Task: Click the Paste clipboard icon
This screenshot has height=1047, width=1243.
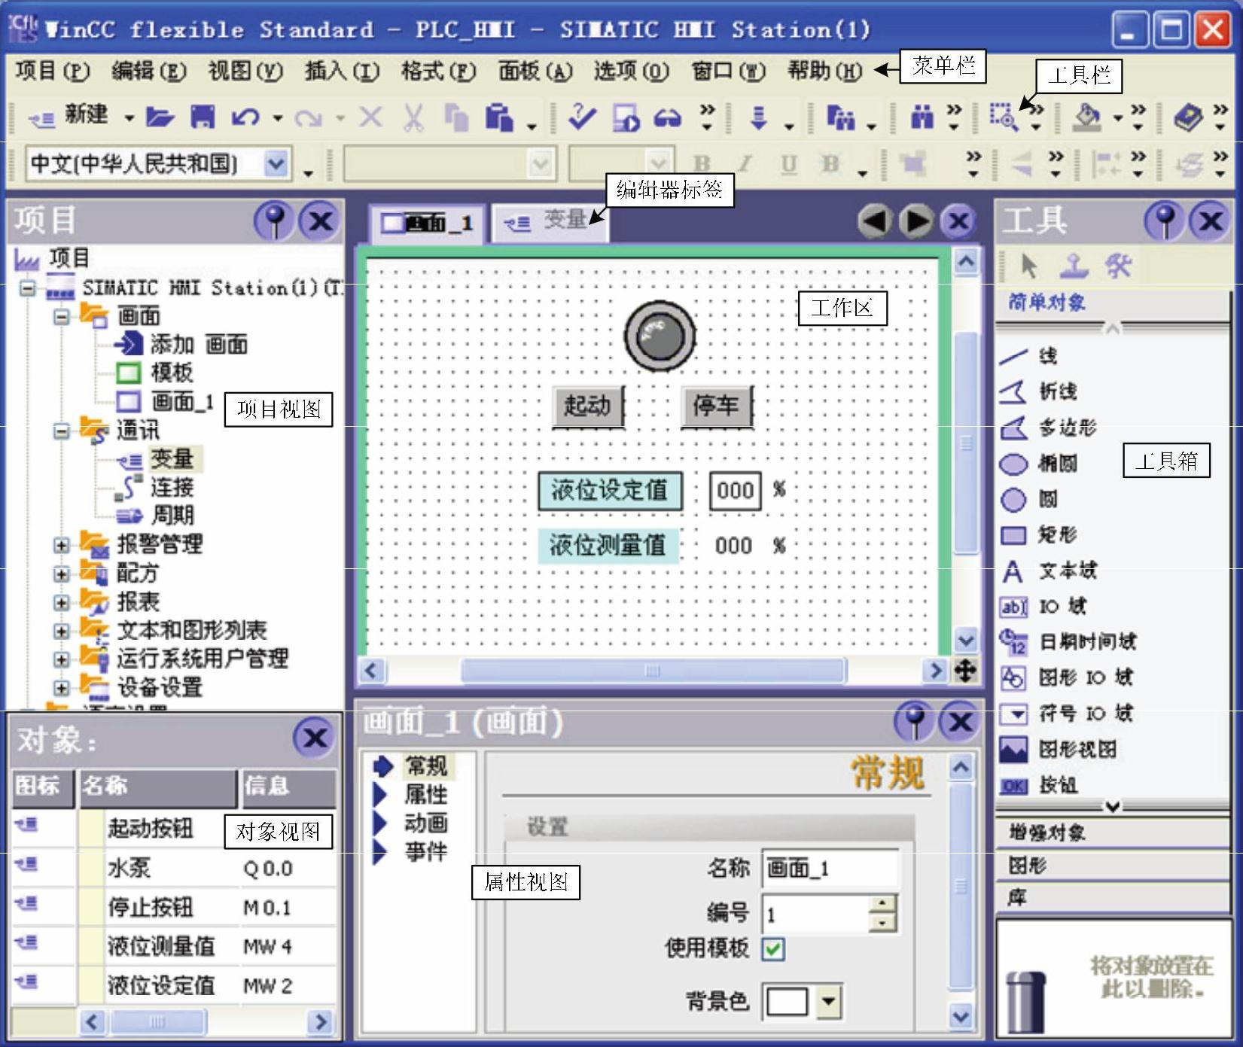Action: click(x=499, y=117)
